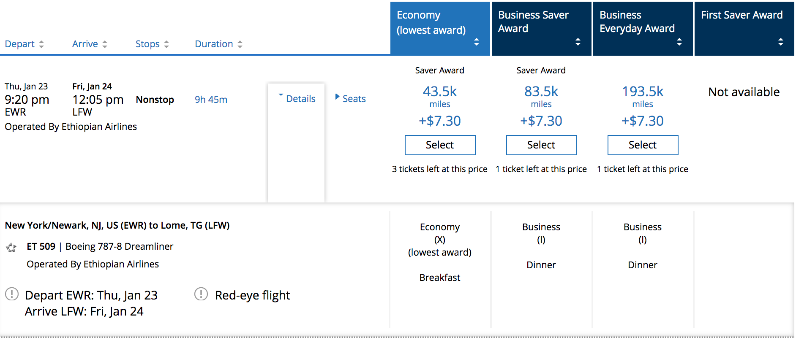Select the 193.5k miles Business Everyday award
This screenshot has width=796, height=340.
pyautogui.click(x=643, y=145)
